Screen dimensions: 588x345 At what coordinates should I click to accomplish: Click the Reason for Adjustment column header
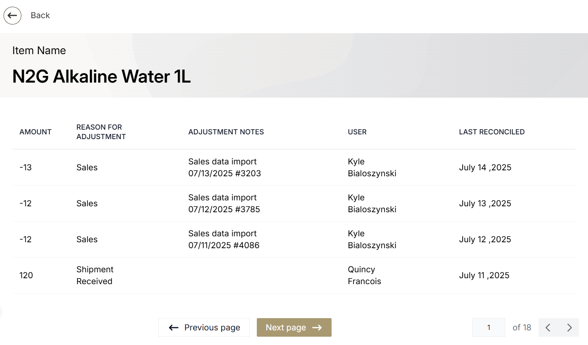(101, 132)
